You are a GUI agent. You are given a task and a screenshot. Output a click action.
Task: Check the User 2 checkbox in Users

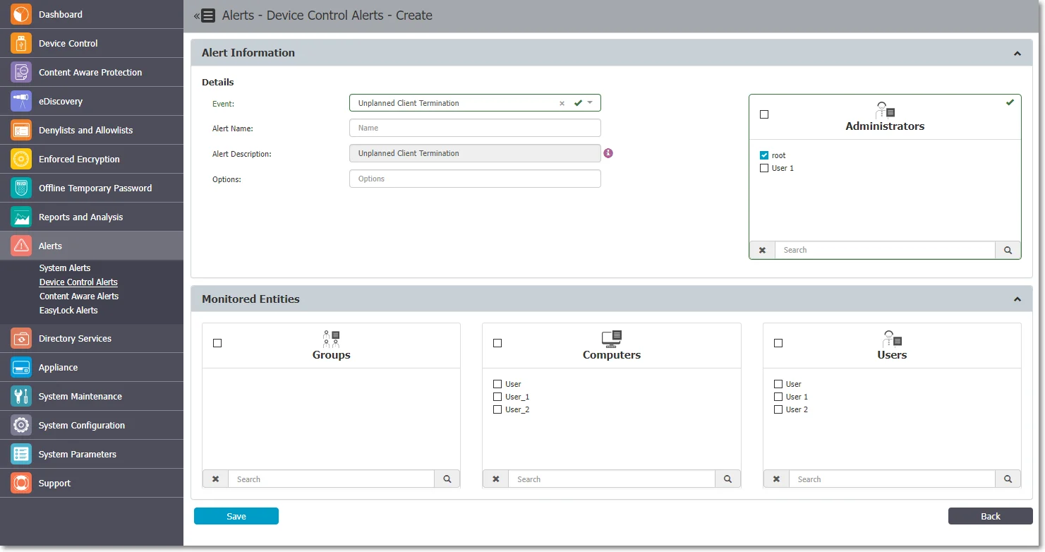point(778,409)
